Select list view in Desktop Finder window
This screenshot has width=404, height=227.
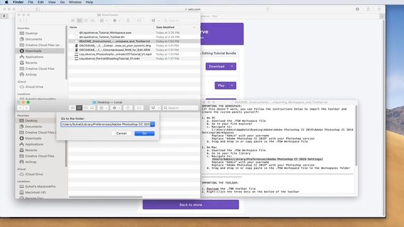click(79, 108)
